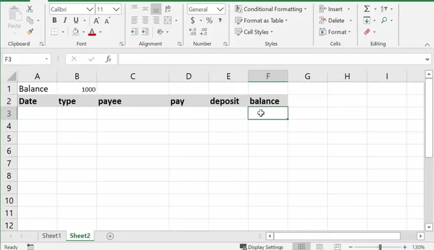Select the Sheet2 tab
Image resolution: width=434 pixels, height=250 pixels.
point(80,236)
